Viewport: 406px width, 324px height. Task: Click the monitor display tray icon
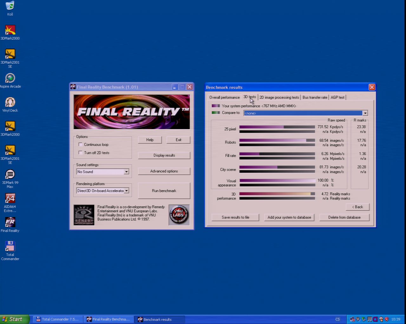370,319
